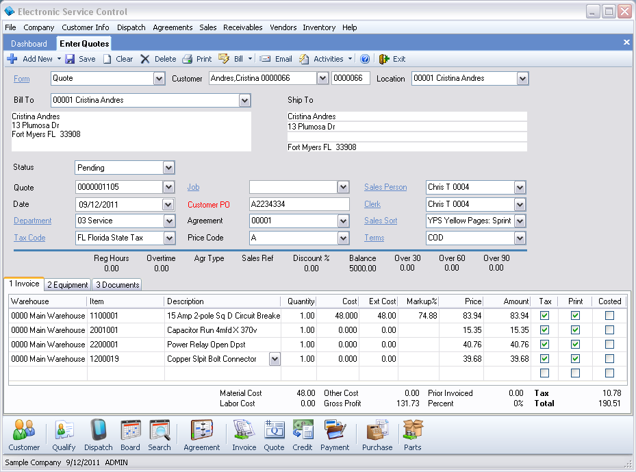Open the Receivables menu
This screenshot has width=636, height=472.
click(242, 27)
